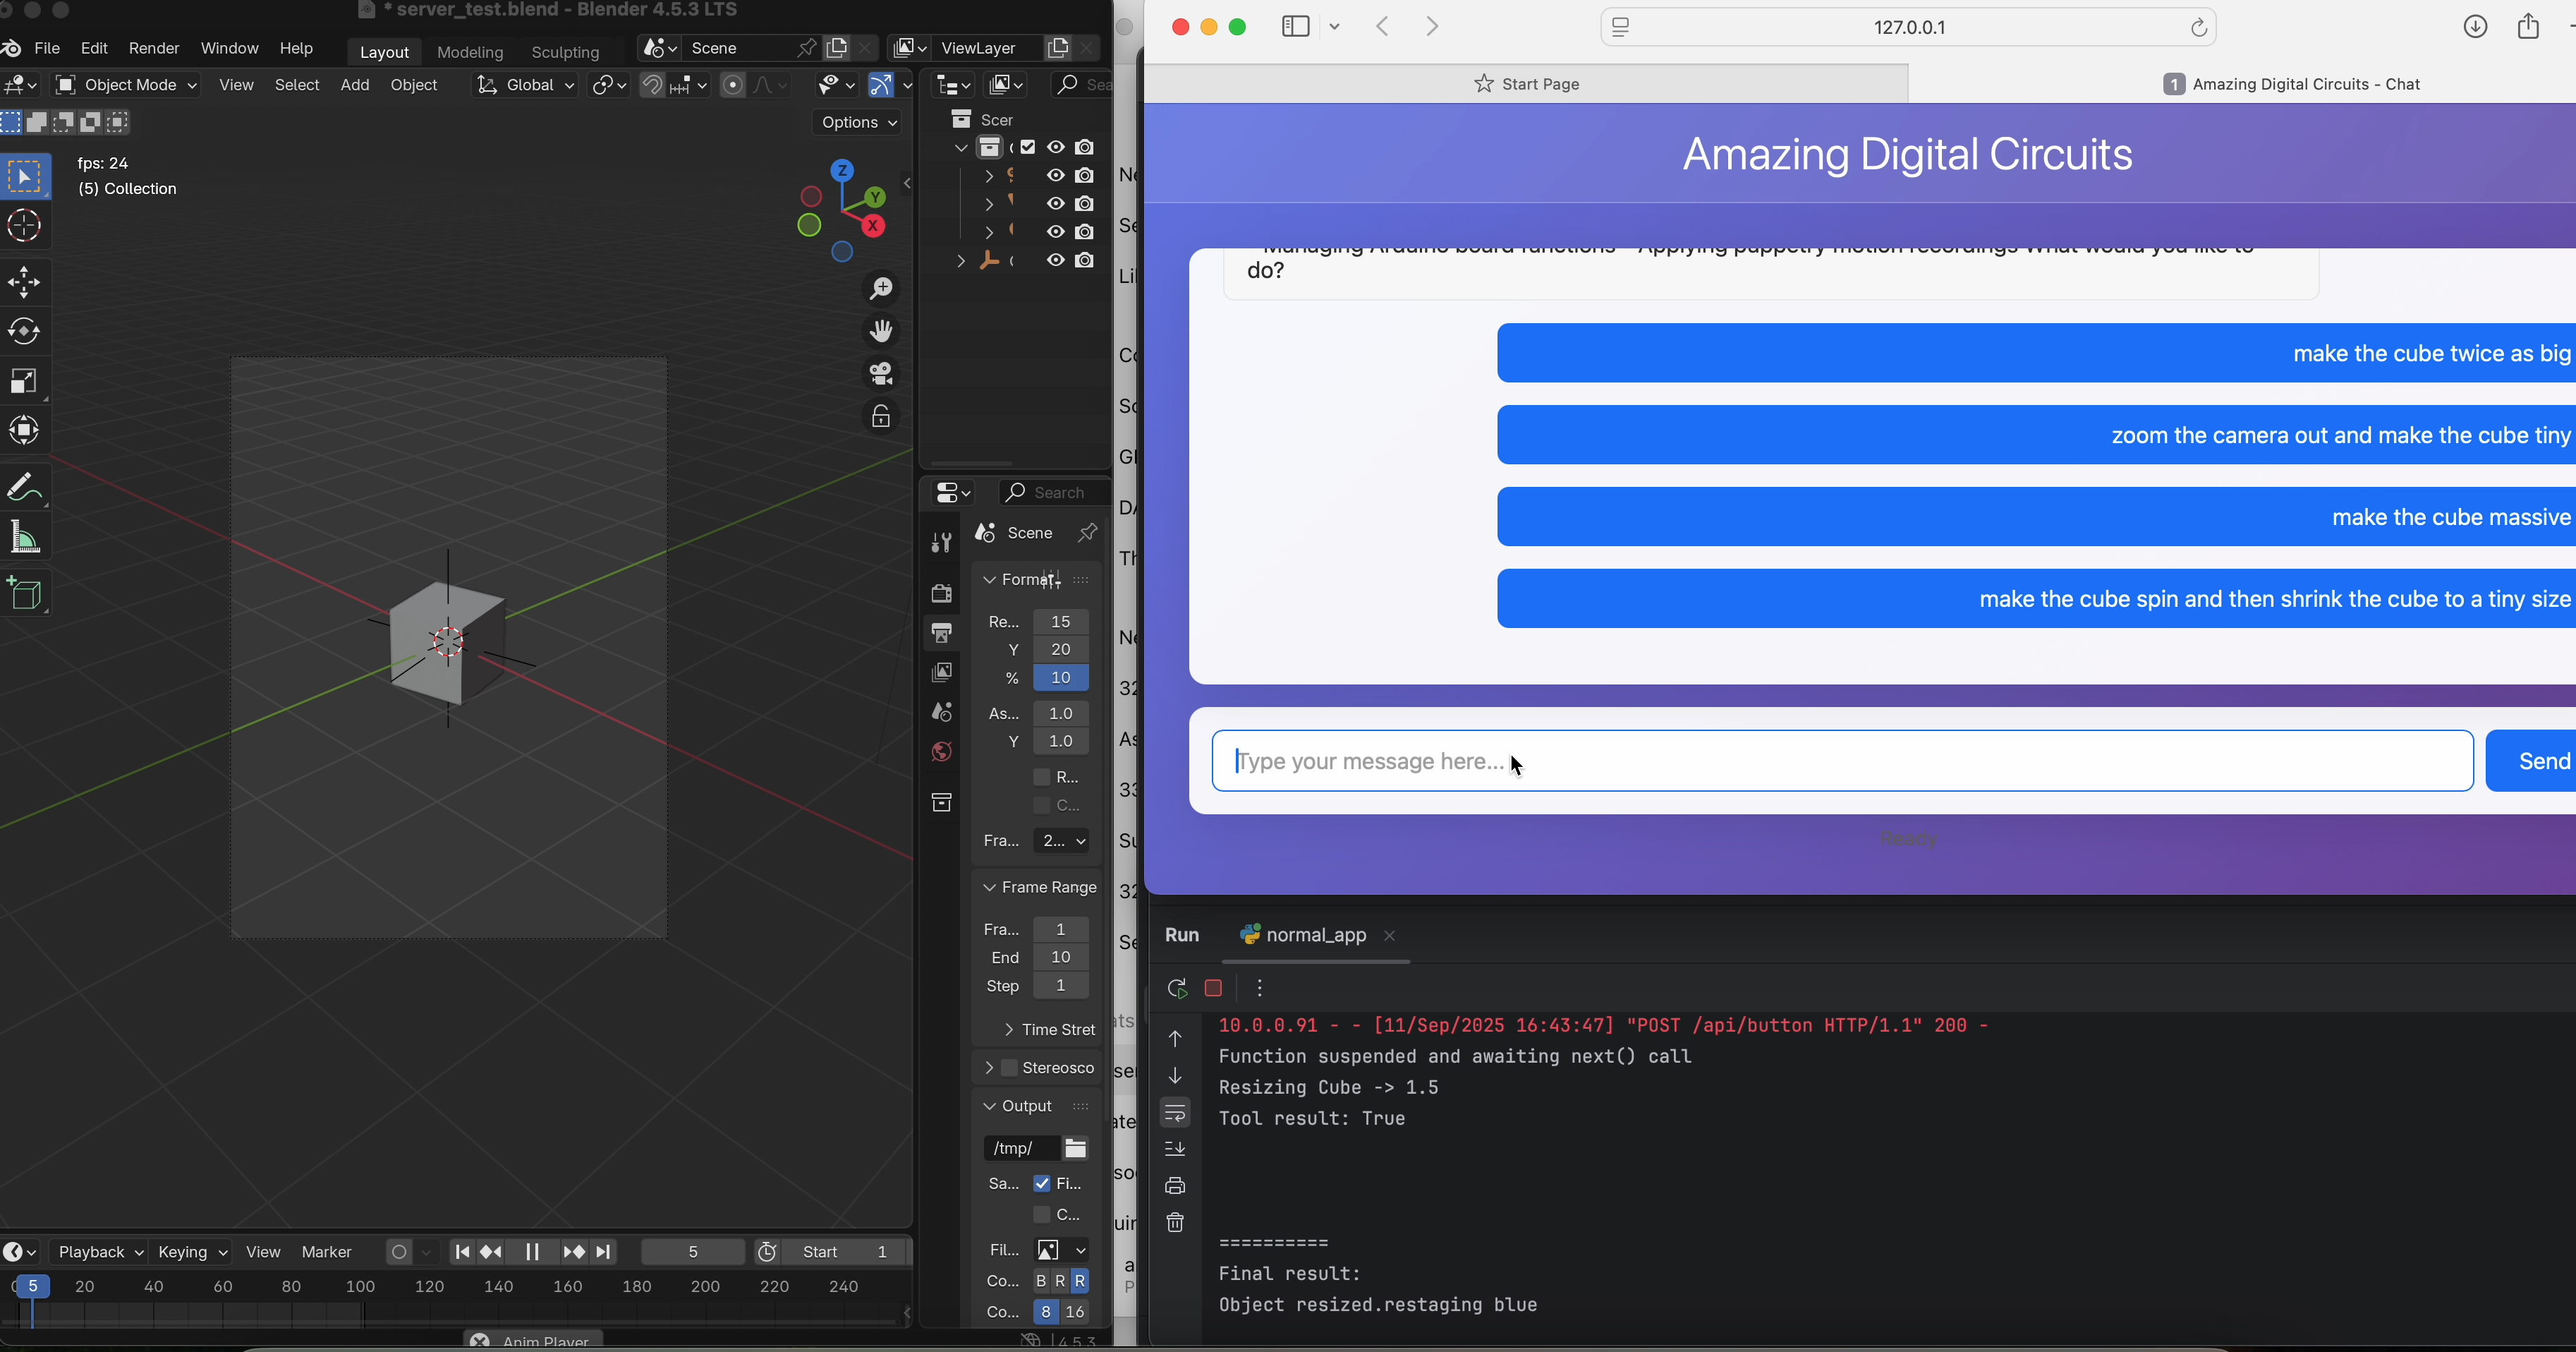Select the Add Cube tool
The width and height of the screenshot is (2576, 1352).
[24, 594]
